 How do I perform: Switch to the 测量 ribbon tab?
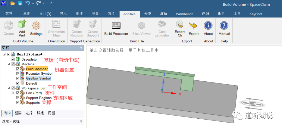pyautogui.click(x=95, y=14)
